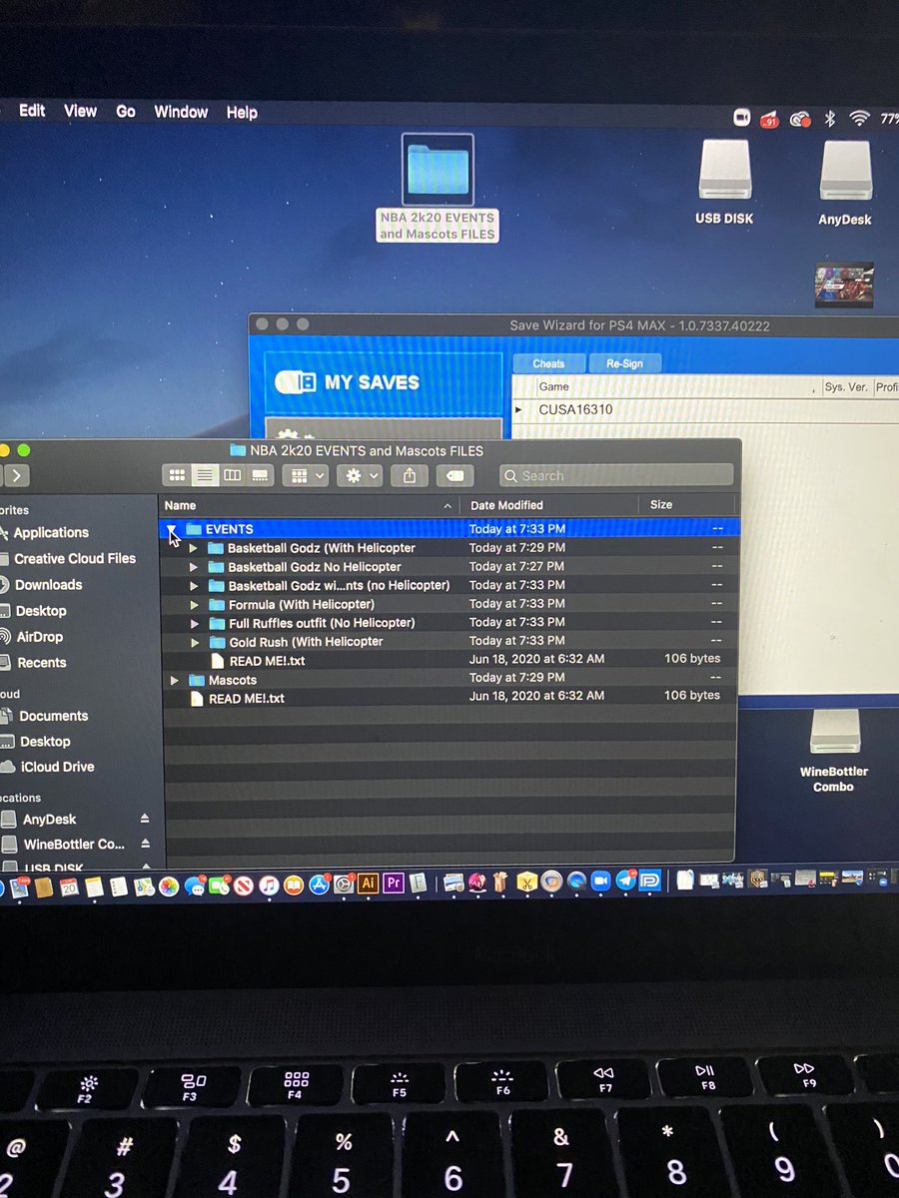
Task: Switch Finder to icon view
Action: pyautogui.click(x=177, y=476)
